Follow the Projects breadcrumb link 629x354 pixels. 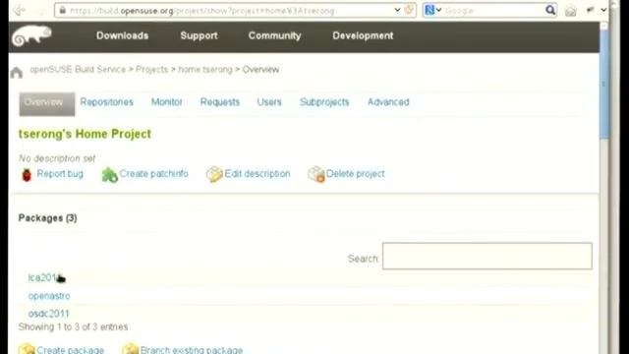click(151, 70)
